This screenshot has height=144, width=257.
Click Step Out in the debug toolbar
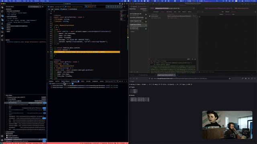coord(115,7)
